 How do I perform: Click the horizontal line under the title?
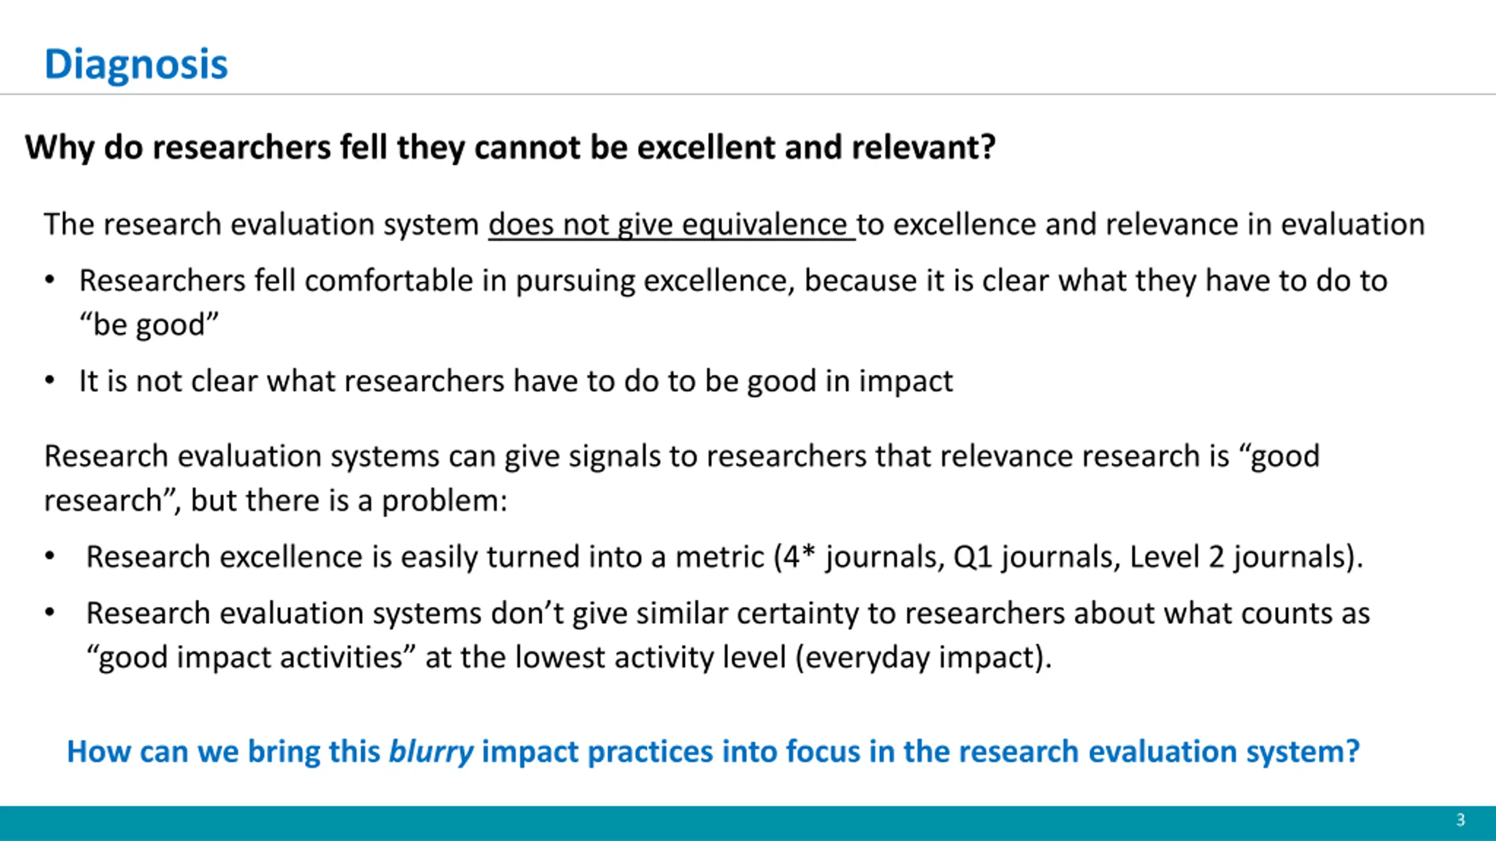click(x=748, y=94)
